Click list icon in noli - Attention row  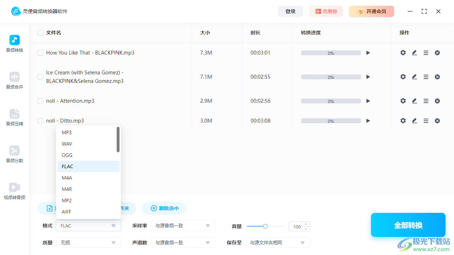tap(426, 101)
